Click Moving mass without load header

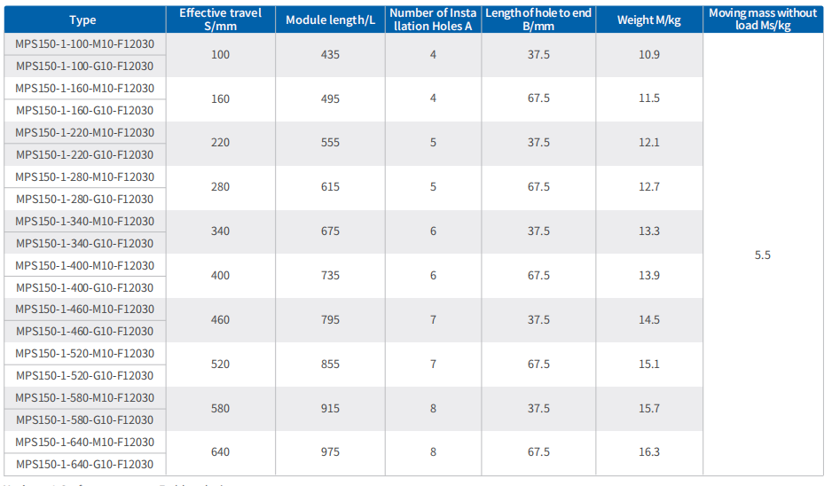[763, 20]
